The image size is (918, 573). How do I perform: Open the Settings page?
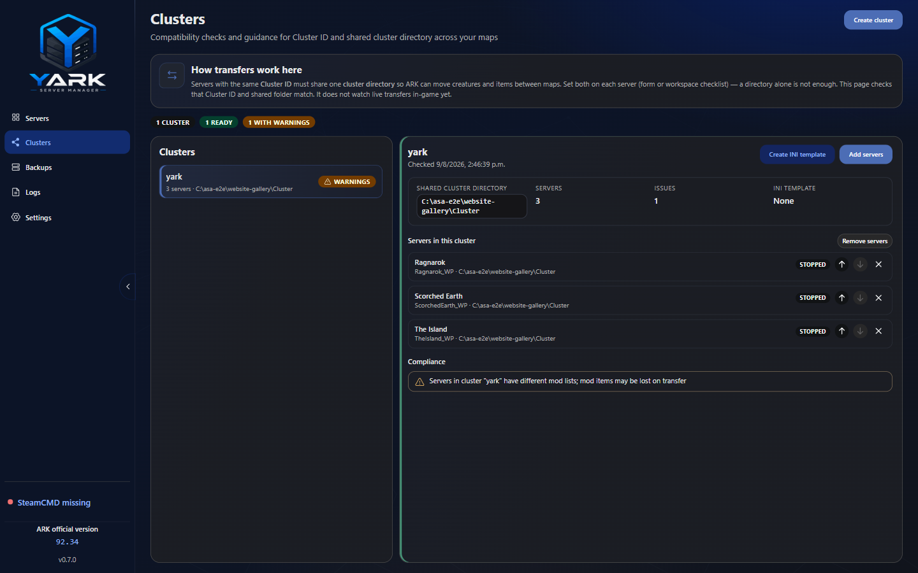click(x=67, y=217)
